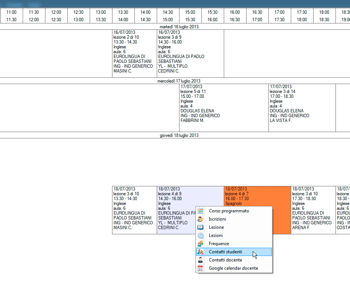The height and width of the screenshot is (305, 350).
Task: Select 18/07 lesson ARENA F. block
Action: pyautogui.click(x=313, y=210)
